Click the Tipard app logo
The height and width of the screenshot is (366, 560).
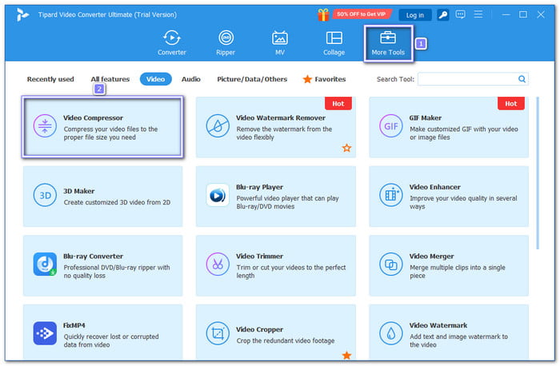(22, 14)
